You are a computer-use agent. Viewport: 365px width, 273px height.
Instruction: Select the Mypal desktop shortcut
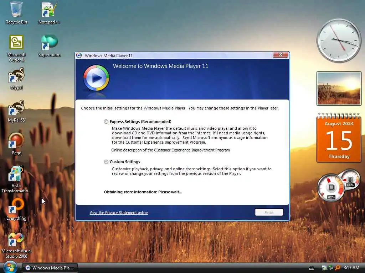point(16,79)
